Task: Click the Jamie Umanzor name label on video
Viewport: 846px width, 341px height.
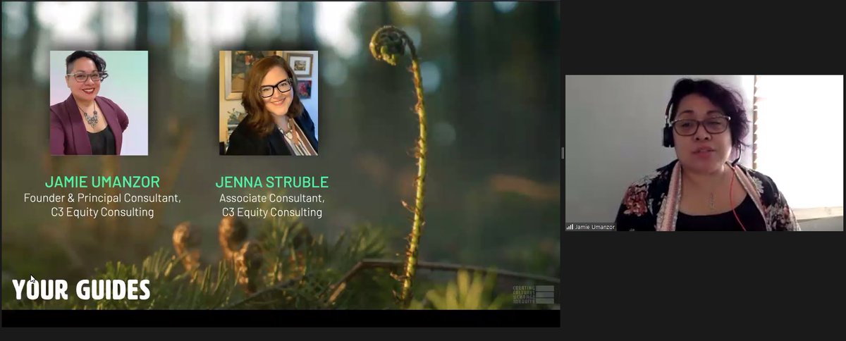Action: (x=596, y=227)
